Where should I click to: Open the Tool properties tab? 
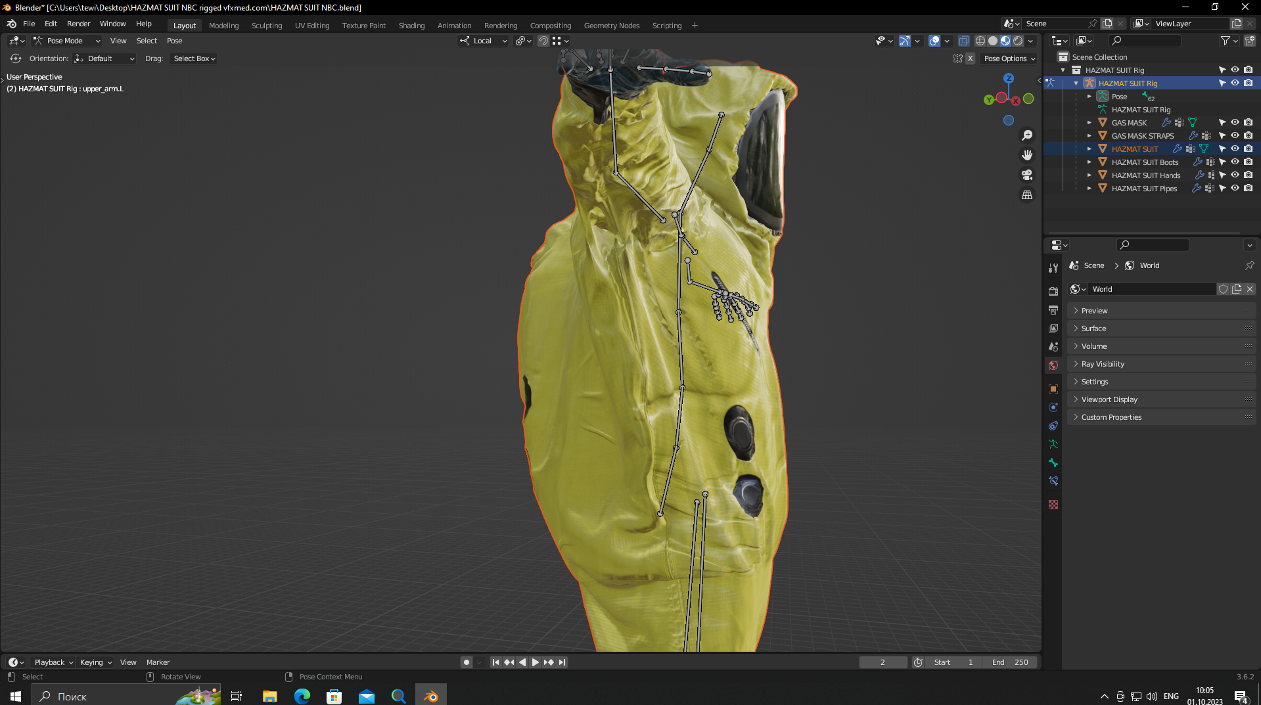pos(1053,268)
